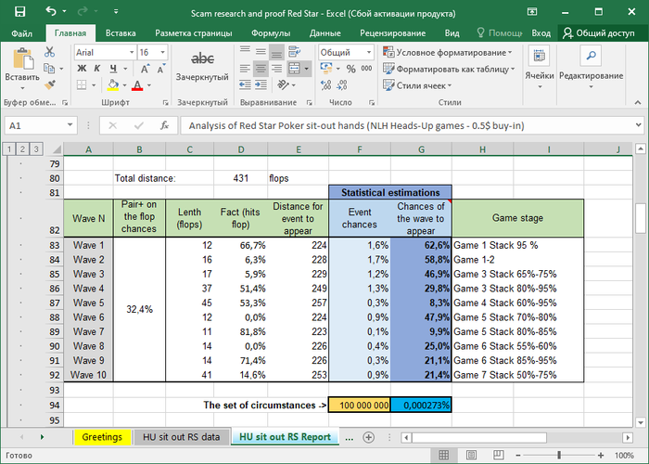Viewport: 649px width, 464px height.
Task: Apply Зачеркнутый strikethrough abc formatting
Action: (202, 64)
